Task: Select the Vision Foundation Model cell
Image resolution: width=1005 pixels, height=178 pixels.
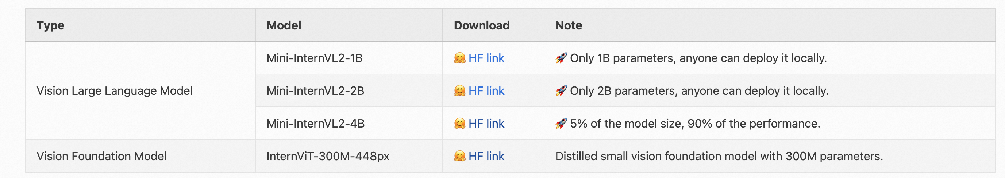Action: tap(101, 156)
